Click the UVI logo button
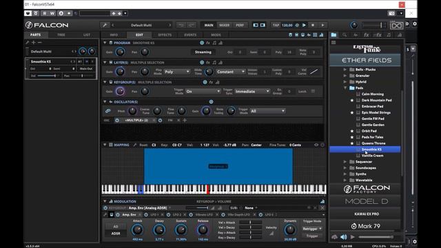This screenshot has width=441, height=248. point(396,25)
